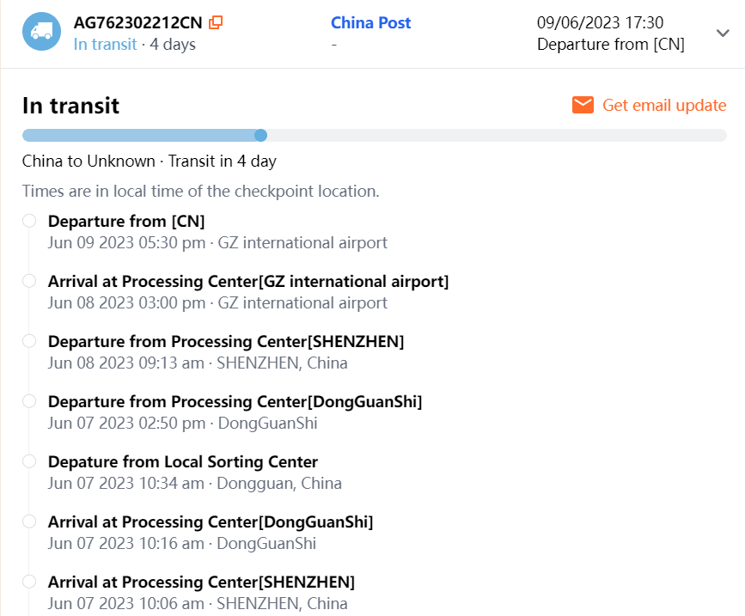Click Get email update link
Image resolution: width=745 pixels, height=616 pixels.
[x=664, y=105]
